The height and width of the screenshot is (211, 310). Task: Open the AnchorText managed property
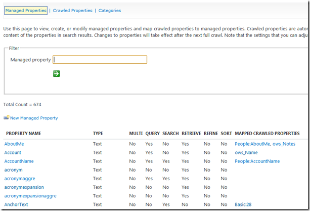(16, 204)
